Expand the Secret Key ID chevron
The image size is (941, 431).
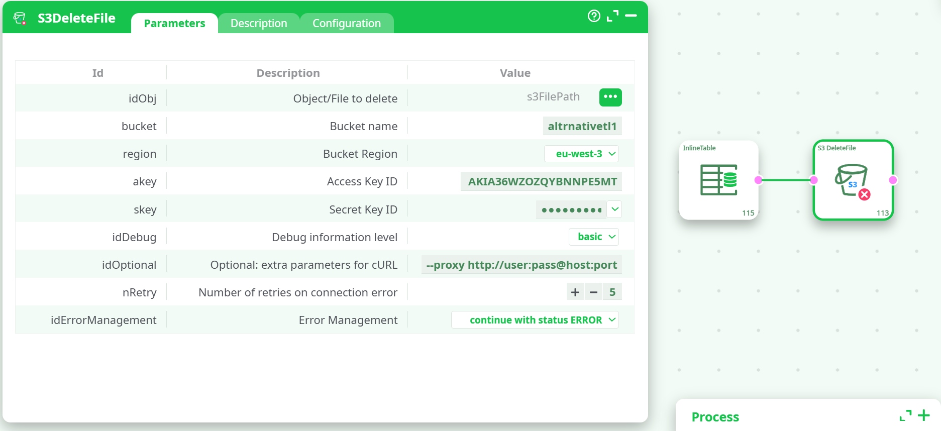click(x=614, y=209)
